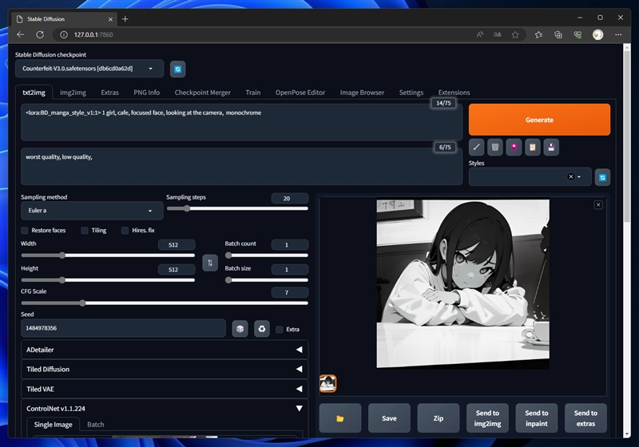The image size is (639, 447).
Task: Open the Settings tab
Action: pyautogui.click(x=411, y=93)
